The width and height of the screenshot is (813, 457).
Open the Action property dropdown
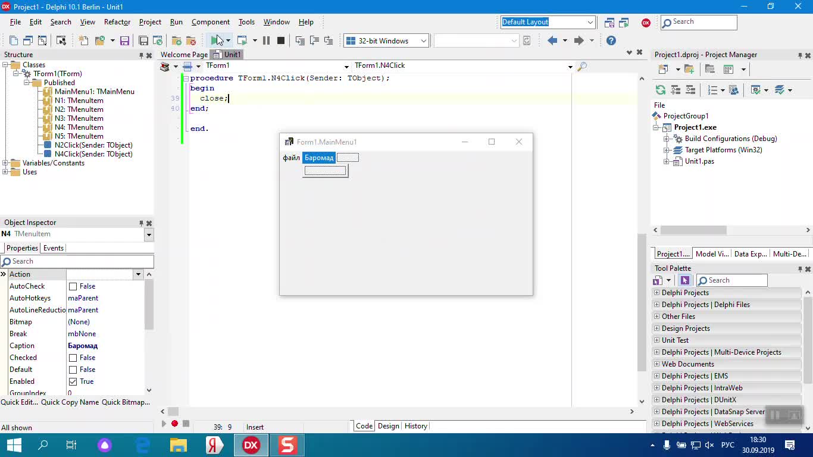(x=138, y=274)
